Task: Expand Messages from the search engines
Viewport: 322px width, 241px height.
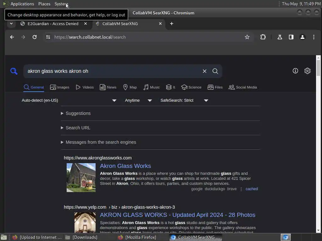Action: pos(98,142)
